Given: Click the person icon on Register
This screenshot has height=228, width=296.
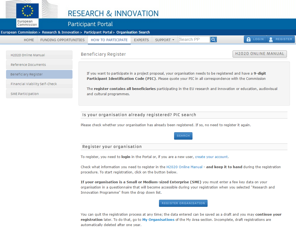Looking at the screenshot, I should click(x=271, y=40).
